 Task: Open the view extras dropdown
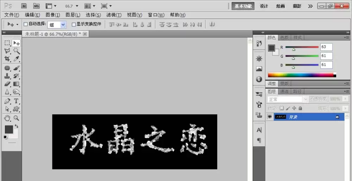click(x=51, y=6)
